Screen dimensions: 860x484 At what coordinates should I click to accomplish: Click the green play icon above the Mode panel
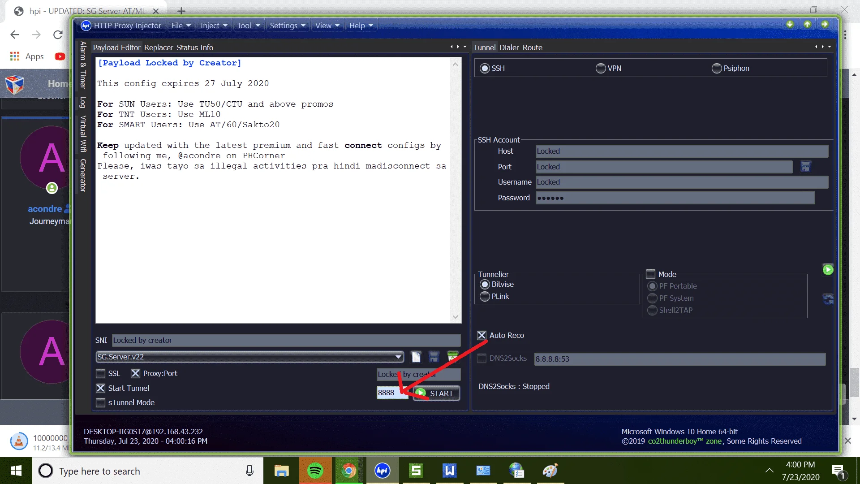pyautogui.click(x=828, y=270)
